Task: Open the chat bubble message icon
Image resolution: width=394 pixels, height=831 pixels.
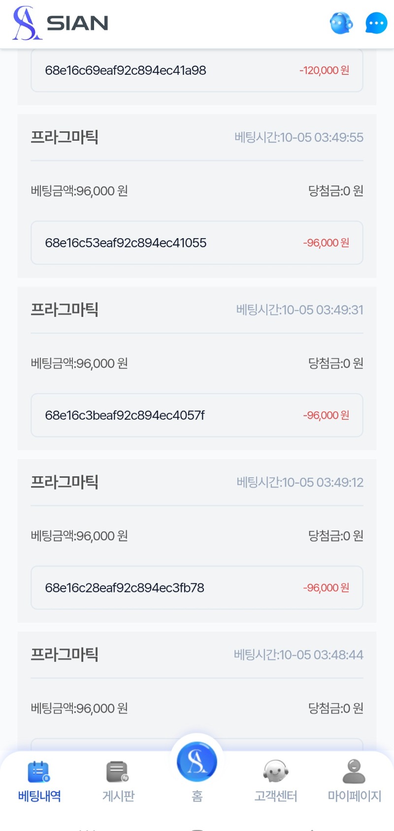Action: (x=376, y=23)
